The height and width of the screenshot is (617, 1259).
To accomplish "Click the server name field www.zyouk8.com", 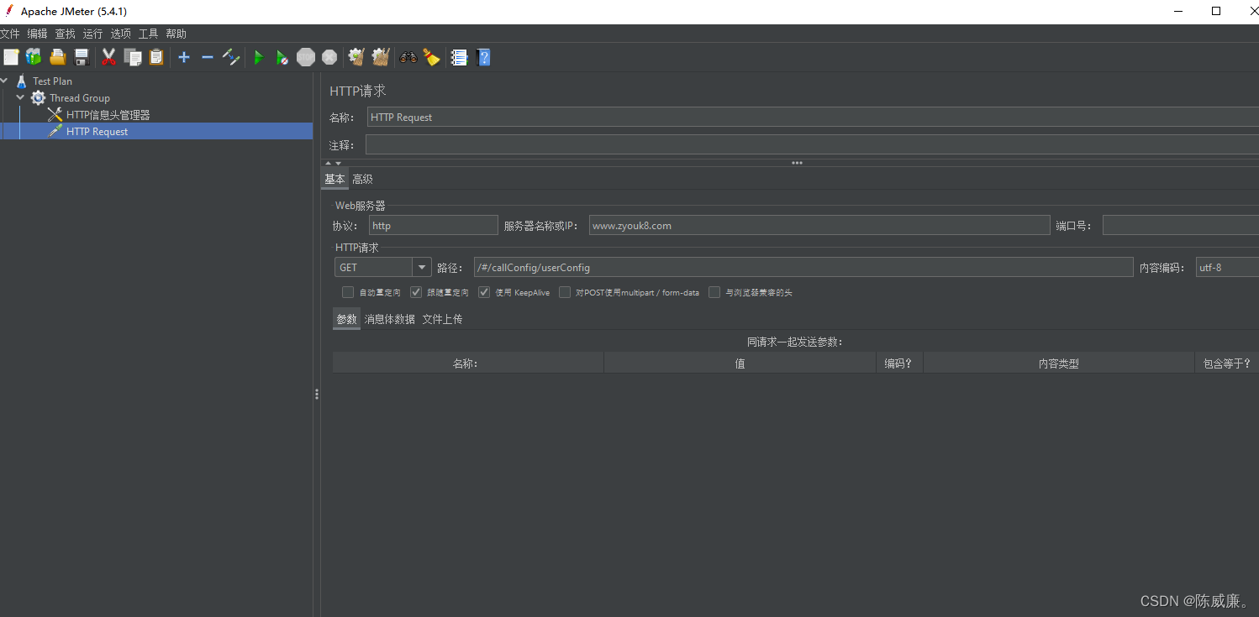I will click(819, 225).
